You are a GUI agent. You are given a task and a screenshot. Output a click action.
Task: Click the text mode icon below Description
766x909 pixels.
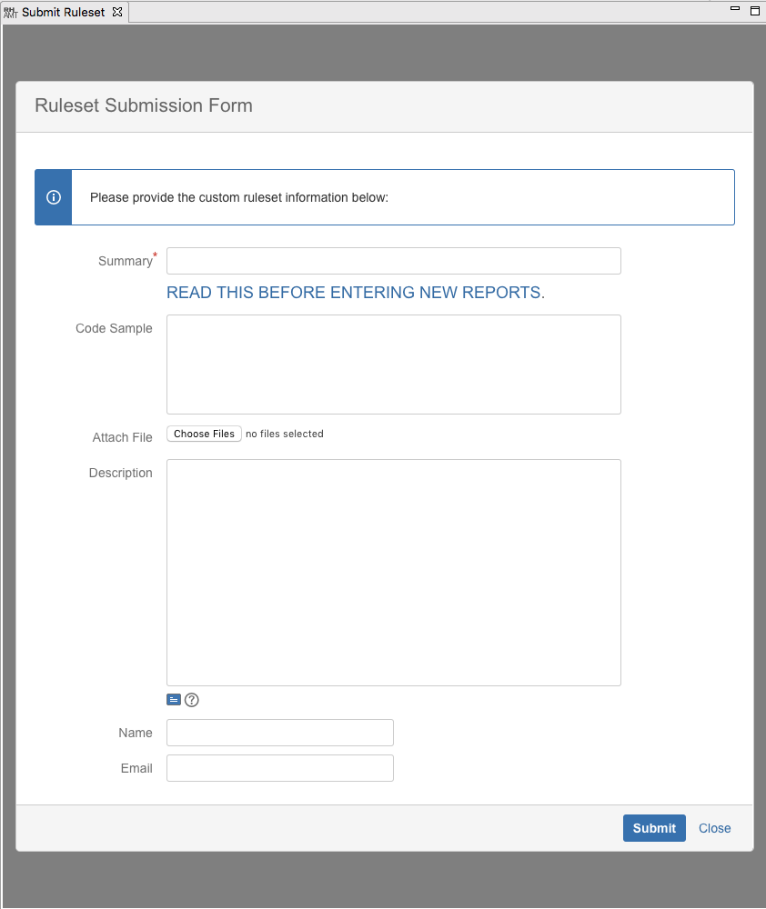[174, 700]
